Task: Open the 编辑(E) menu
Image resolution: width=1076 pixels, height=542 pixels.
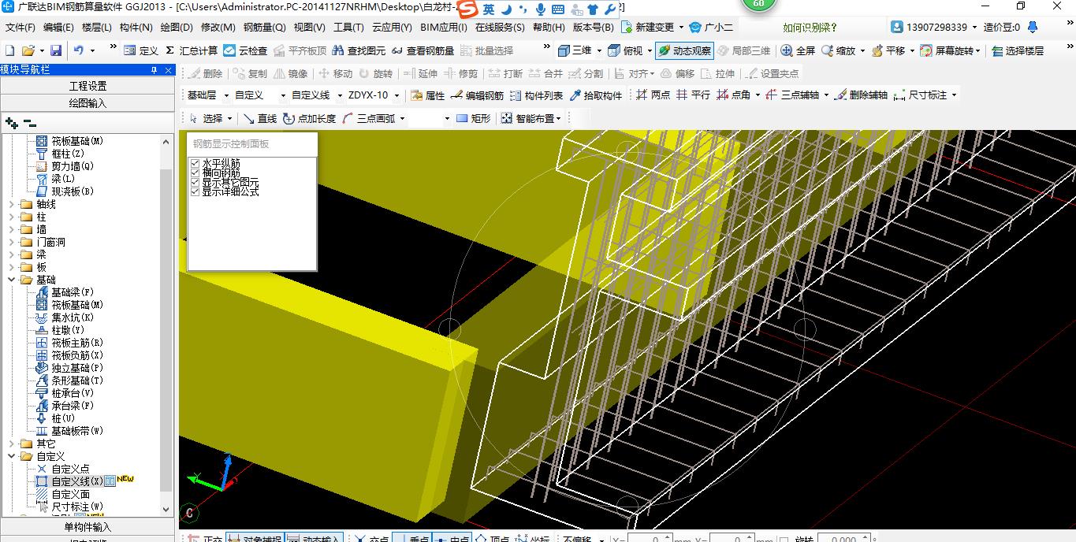Action: coord(58,27)
